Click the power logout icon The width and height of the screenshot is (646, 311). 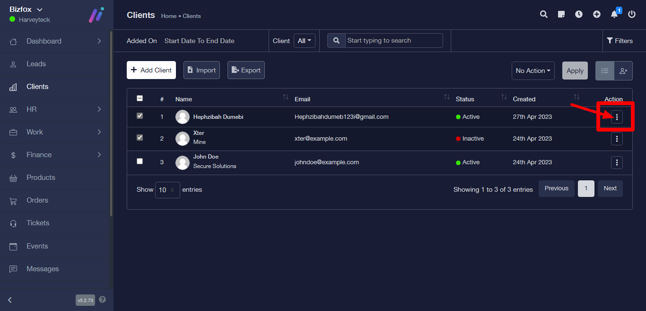(x=632, y=14)
